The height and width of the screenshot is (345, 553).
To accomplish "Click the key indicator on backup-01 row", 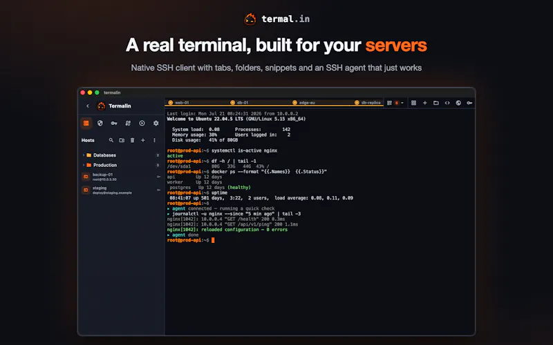I will point(158,177).
